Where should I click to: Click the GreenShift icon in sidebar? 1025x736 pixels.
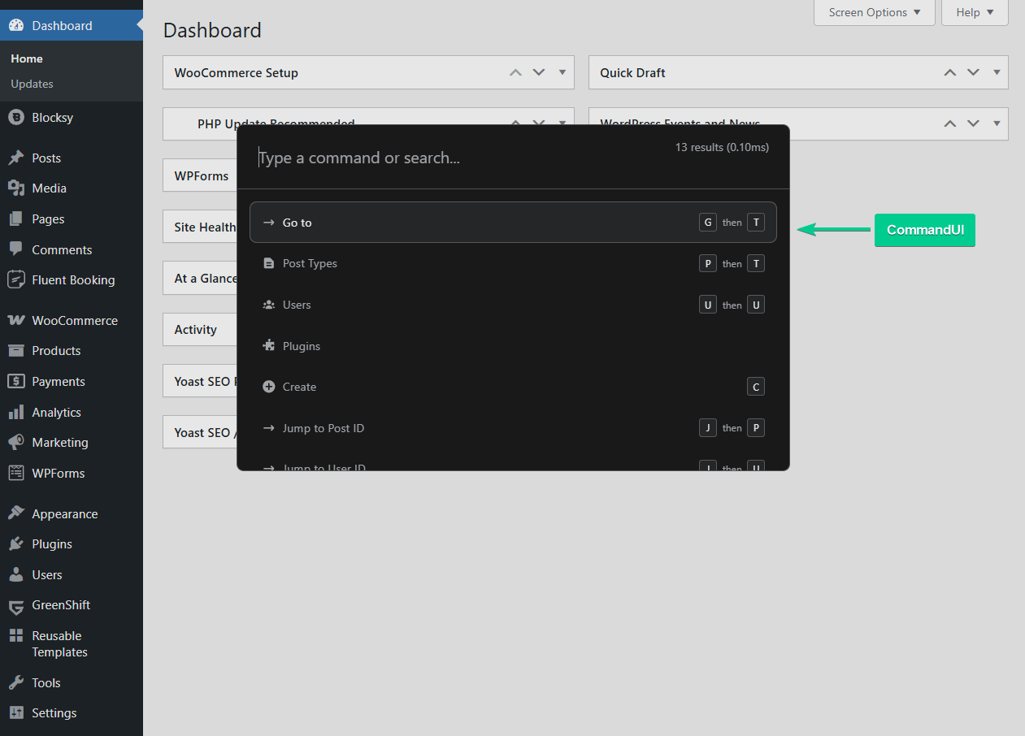(x=15, y=606)
